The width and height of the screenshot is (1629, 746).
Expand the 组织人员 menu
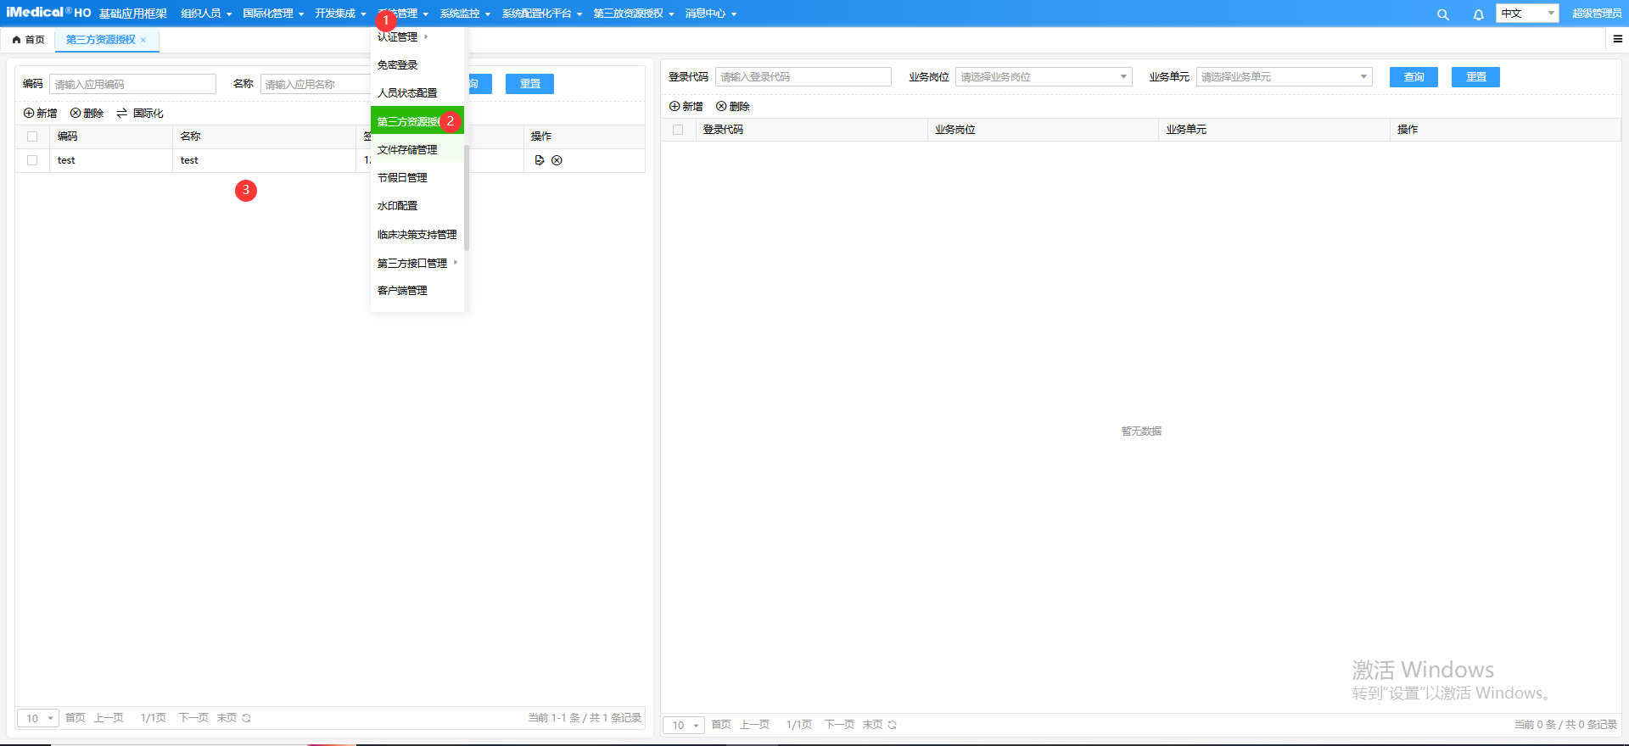click(x=206, y=14)
